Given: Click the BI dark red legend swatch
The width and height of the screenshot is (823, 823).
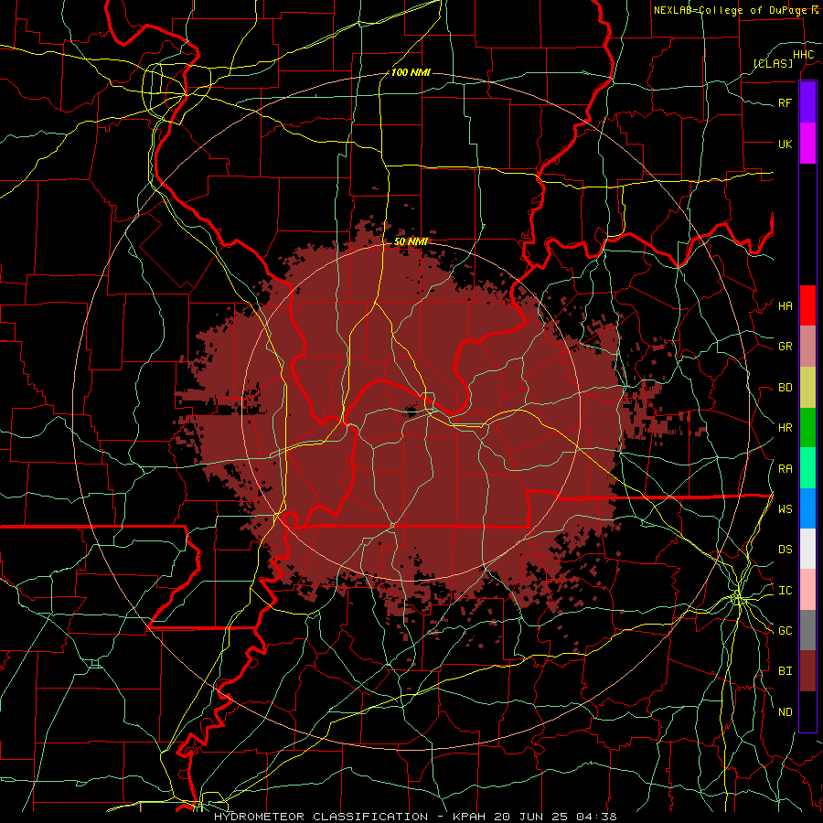Looking at the screenshot, I should point(807,671).
